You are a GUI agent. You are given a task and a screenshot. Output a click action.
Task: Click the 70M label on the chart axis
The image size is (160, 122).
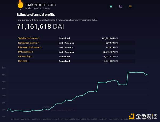pos(4,75)
